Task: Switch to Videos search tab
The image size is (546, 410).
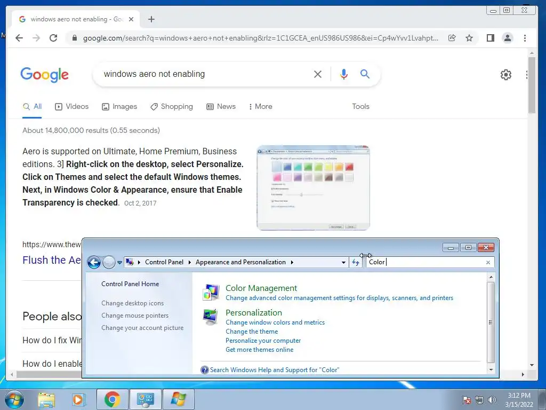Action: (x=72, y=107)
